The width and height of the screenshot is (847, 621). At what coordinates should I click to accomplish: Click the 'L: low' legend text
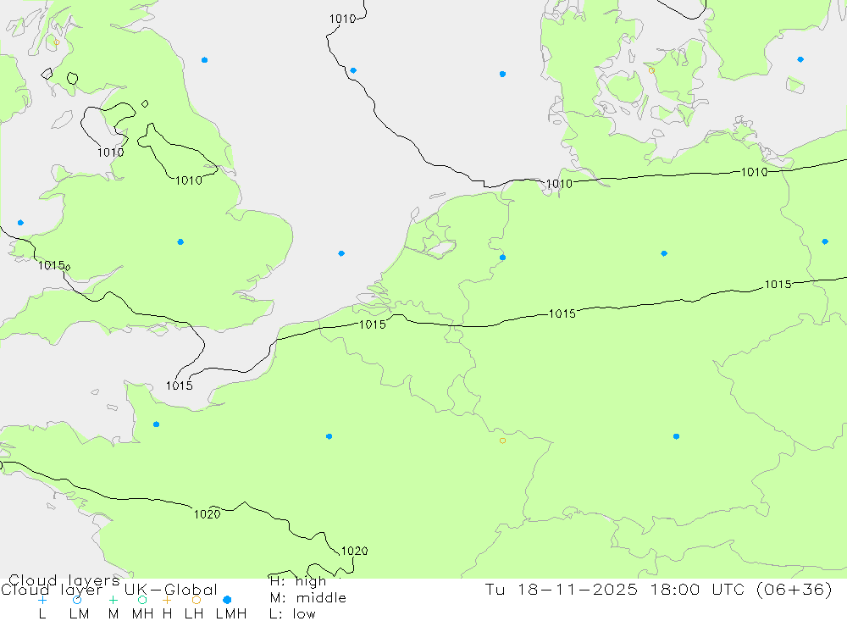click(292, 614)
